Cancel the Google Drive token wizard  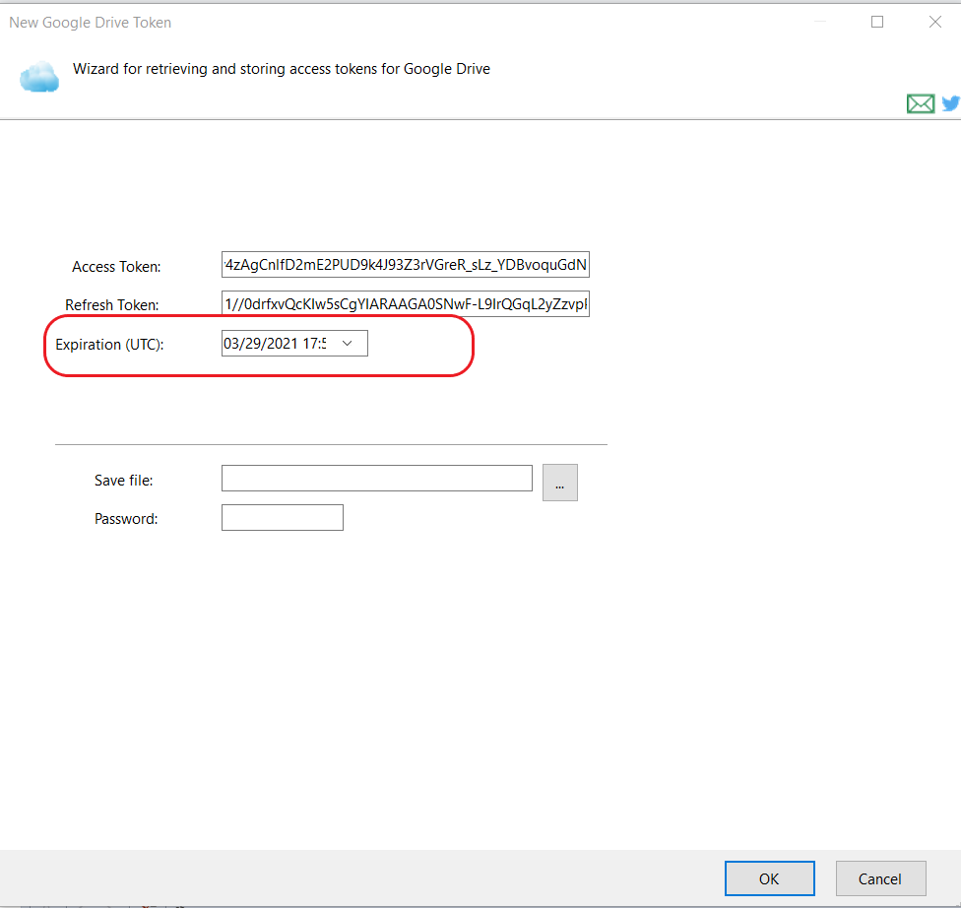(x=880, y=878)
